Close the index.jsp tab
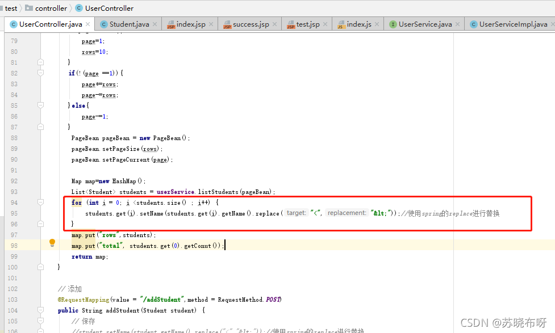The height and width of the screenshot is (333, 555). pyautogui.click(x=211, y=24)
